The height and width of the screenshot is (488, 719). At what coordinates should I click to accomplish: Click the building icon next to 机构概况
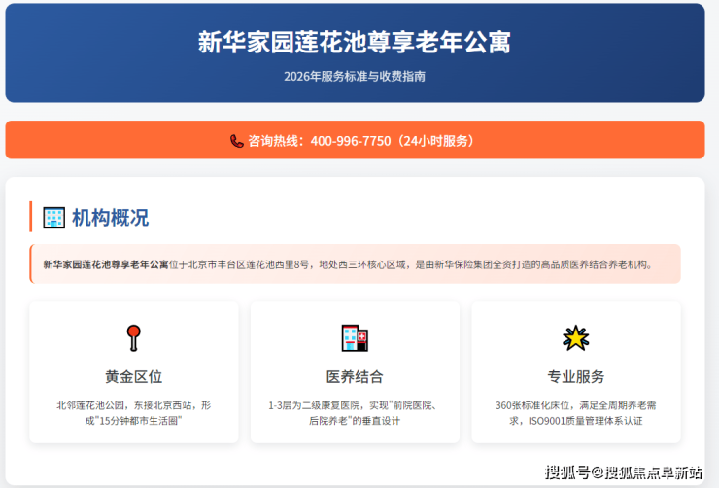53,218
